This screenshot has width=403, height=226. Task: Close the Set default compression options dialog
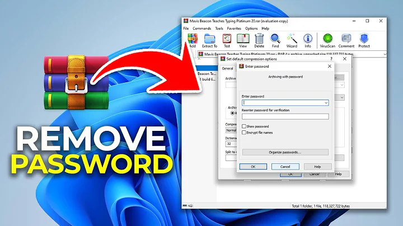[345, 59]
